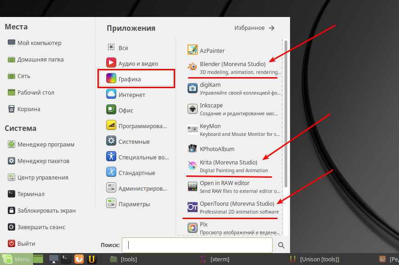Switch to the [Unison [tools]] taskbar window

pos(314,259)
